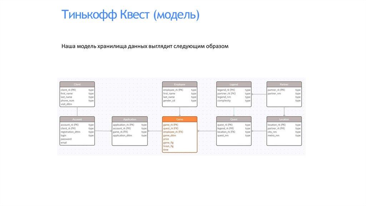The height and width of the screenshot is (206, 366).
Task: Click the Employee table header
Action: tap(179, 84)
